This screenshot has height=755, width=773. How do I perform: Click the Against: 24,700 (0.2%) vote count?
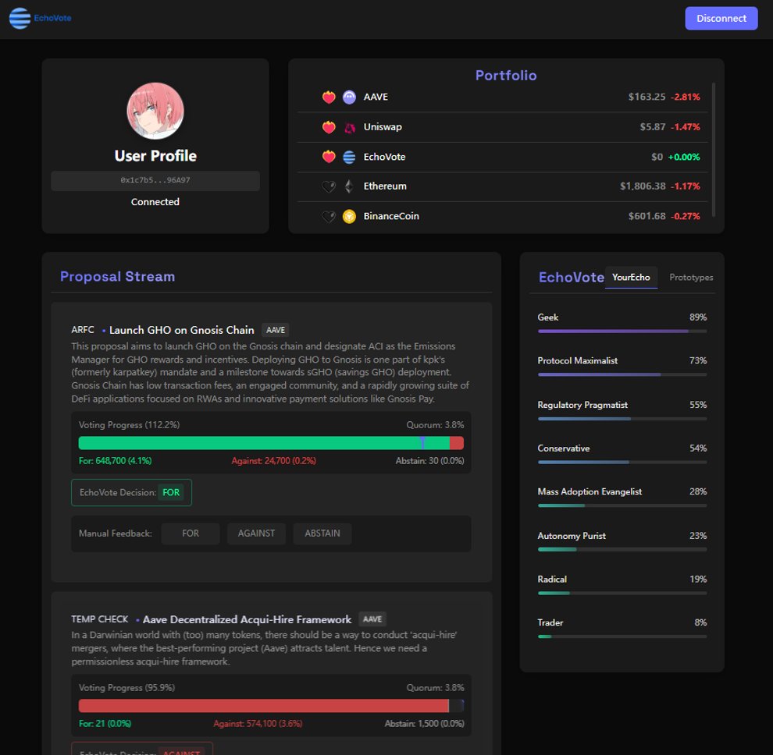273,461
